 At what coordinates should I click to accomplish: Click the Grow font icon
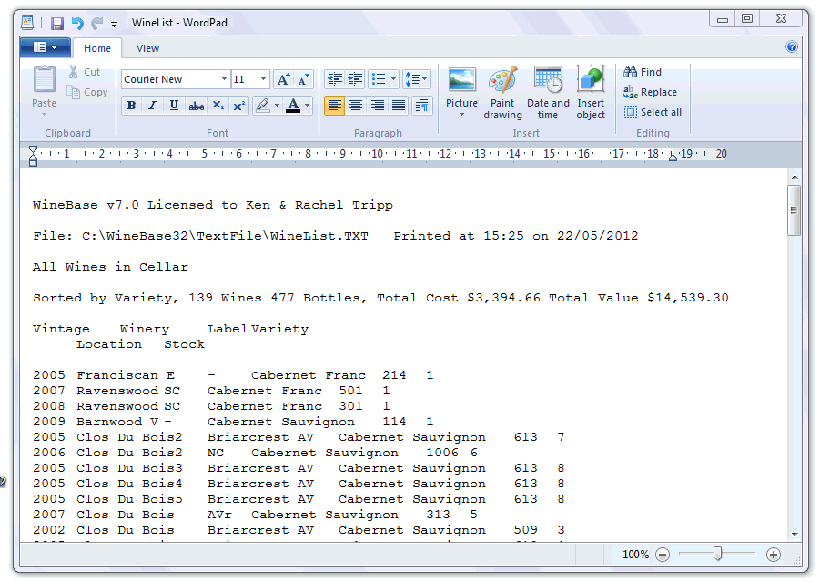tap(283, 79)
